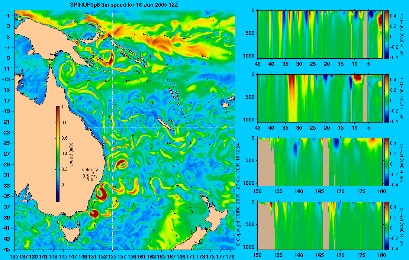This screenshot has width=409, height=260.
Task: Click '-20' beneath the second section plot
Action: (x=326, y=128)
